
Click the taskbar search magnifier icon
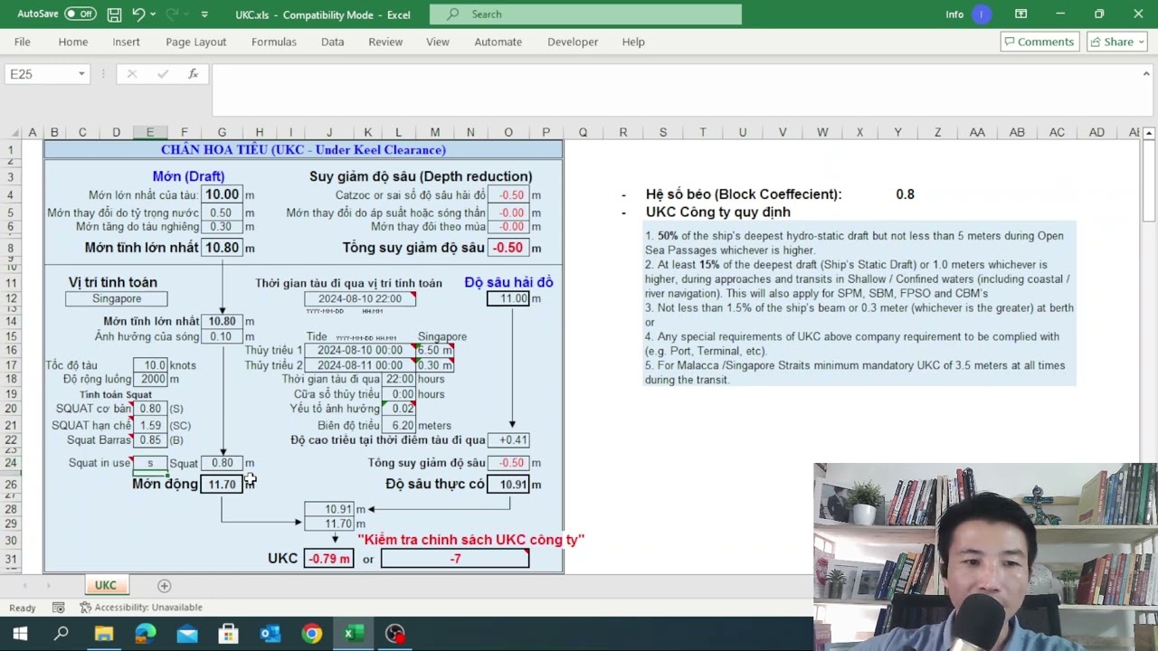pyautogui.click(x=62, y=634)
